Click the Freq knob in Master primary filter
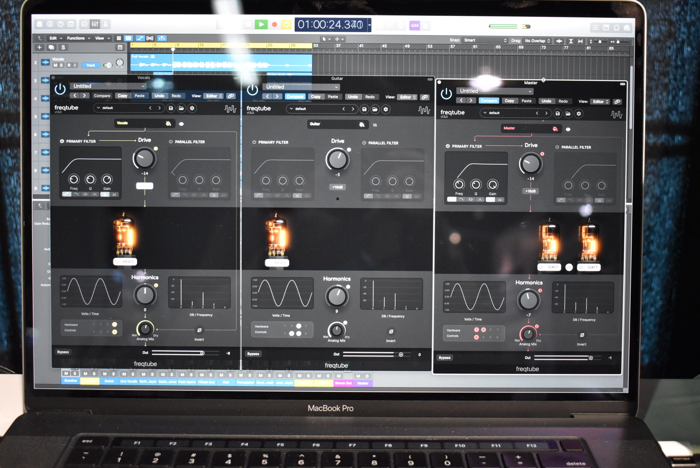700x468 pixels. pyautogui.click(x=459, y=184)
